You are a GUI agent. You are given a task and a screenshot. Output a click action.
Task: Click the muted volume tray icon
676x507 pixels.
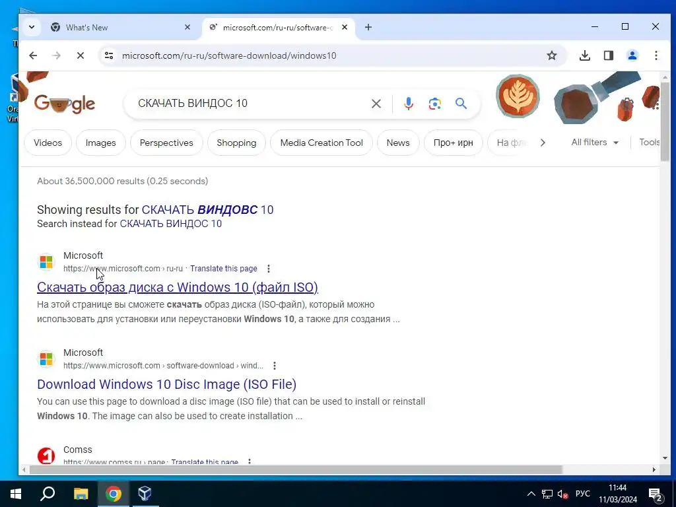[562, 494]
